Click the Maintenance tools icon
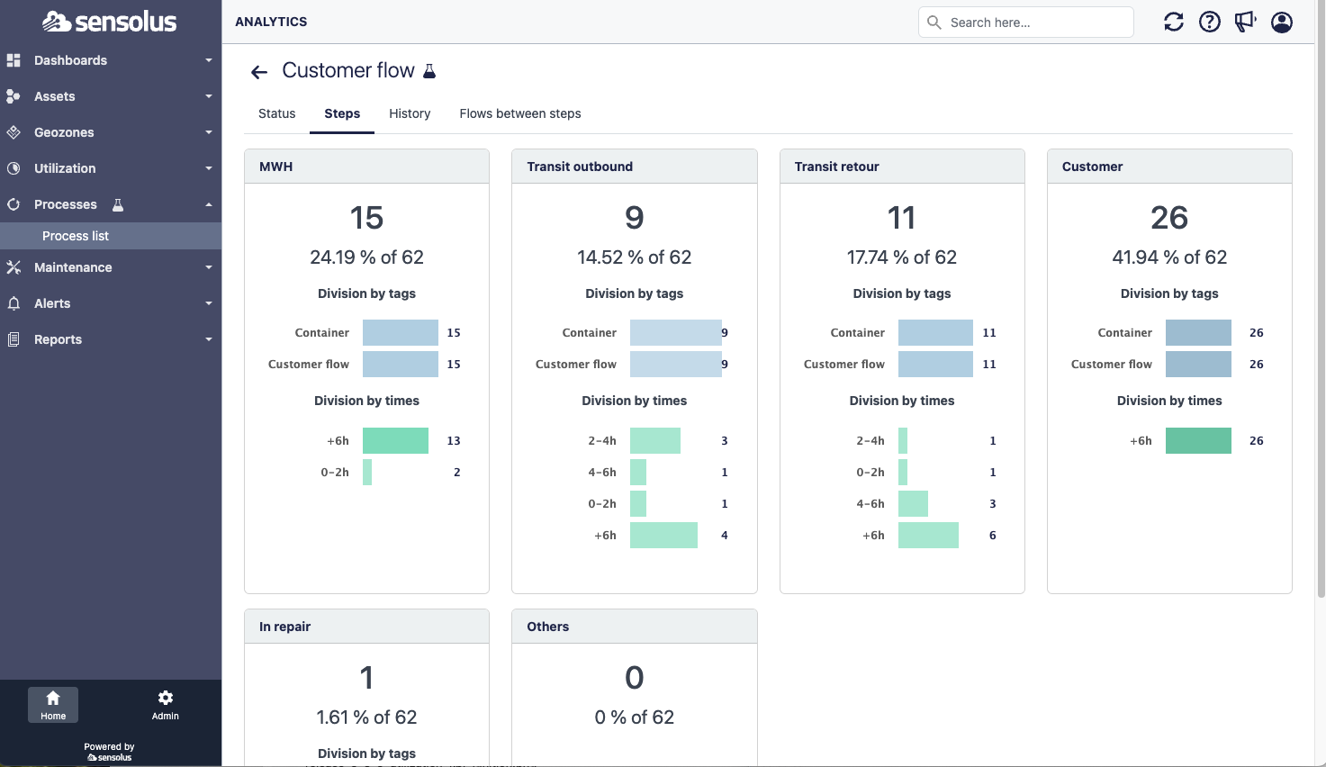 click(14, 267)
